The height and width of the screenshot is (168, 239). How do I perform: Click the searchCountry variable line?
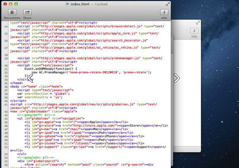pos(35,97)
